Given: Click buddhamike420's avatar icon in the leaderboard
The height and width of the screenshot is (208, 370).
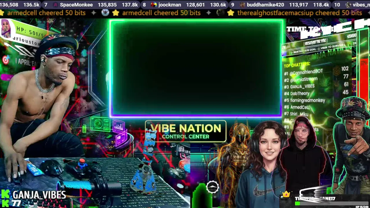Looking at the screenshot, I should [242, 5].
